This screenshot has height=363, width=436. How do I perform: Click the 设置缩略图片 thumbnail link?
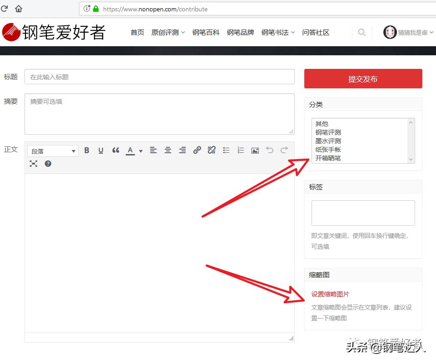pyautogui.click(x=329, y=294)
